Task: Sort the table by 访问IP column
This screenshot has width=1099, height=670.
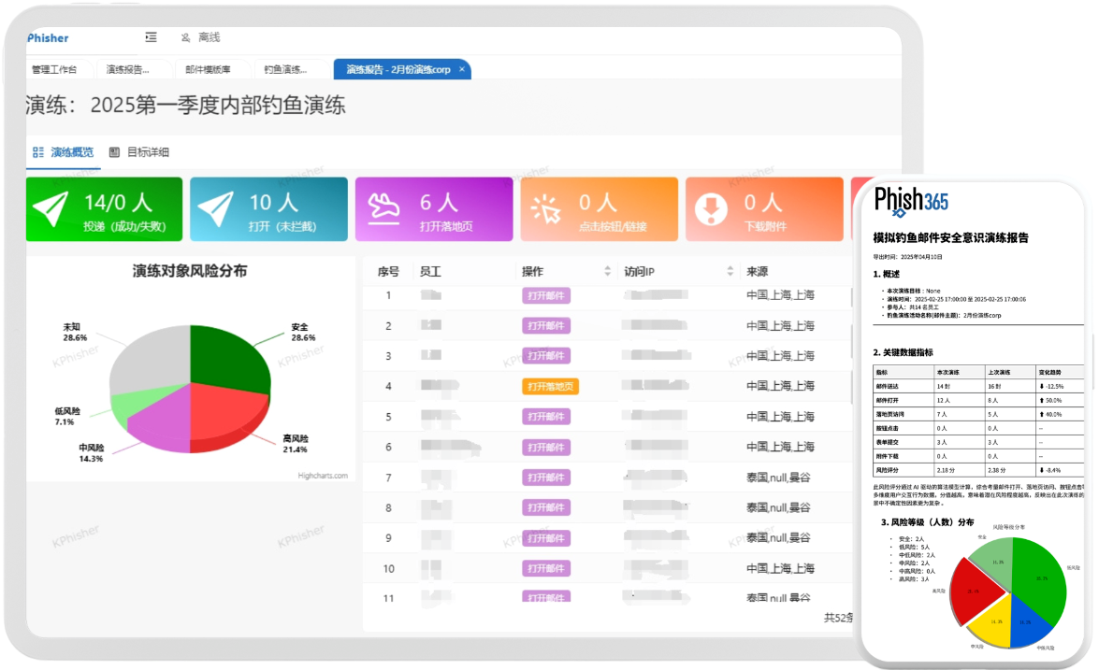Action: pyautogui.click(x=730, y=271)
